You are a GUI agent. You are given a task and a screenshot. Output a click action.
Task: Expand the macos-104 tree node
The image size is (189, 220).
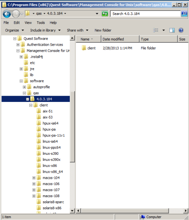pyautogui.click(x=34, y=178)
